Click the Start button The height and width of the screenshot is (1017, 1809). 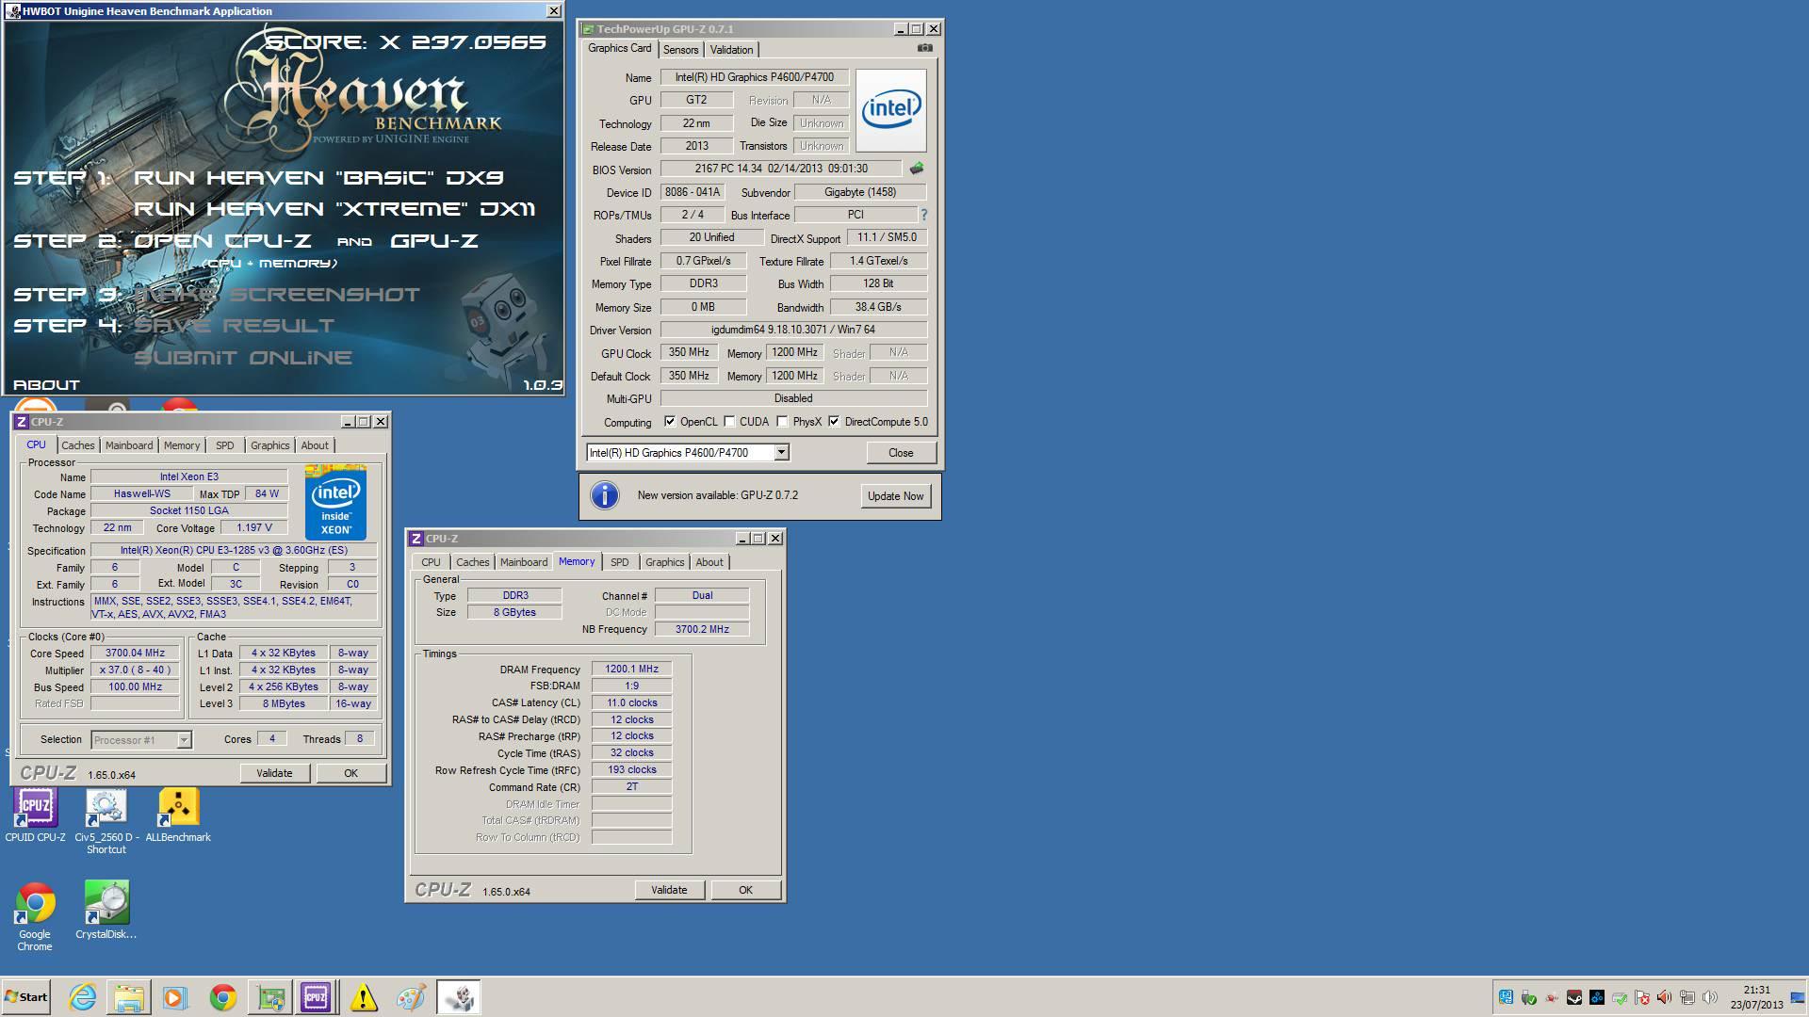click(25, 997)
